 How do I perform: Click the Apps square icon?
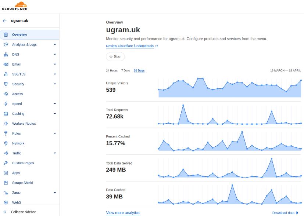pyautogui.click(x=6, y=173)
